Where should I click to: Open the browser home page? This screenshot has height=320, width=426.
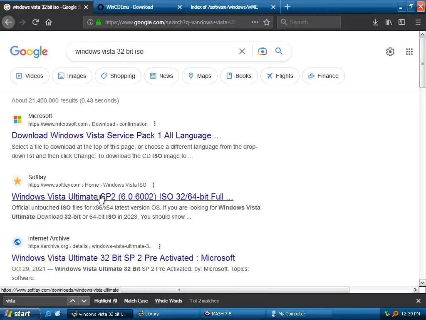(x=49, y=22)
